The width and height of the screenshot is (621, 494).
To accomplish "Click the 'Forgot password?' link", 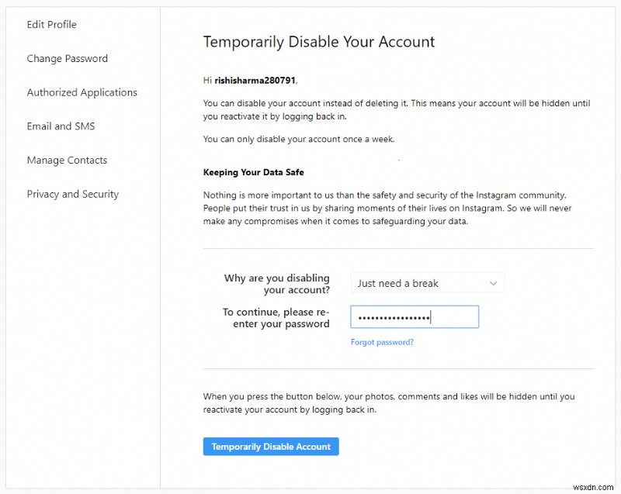I will pos(382,342).
